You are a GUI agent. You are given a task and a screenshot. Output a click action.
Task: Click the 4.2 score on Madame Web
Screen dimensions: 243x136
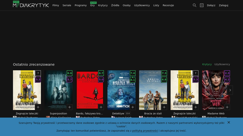pos(227,80)
